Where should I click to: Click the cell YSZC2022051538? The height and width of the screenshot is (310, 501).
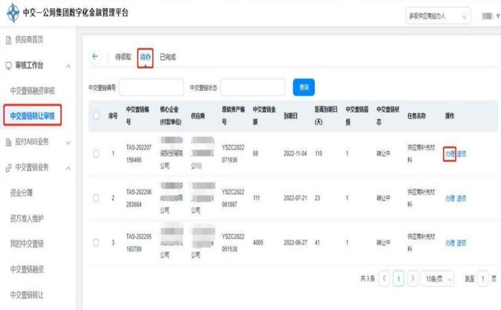pyautogui.click(x=233, y=243)
